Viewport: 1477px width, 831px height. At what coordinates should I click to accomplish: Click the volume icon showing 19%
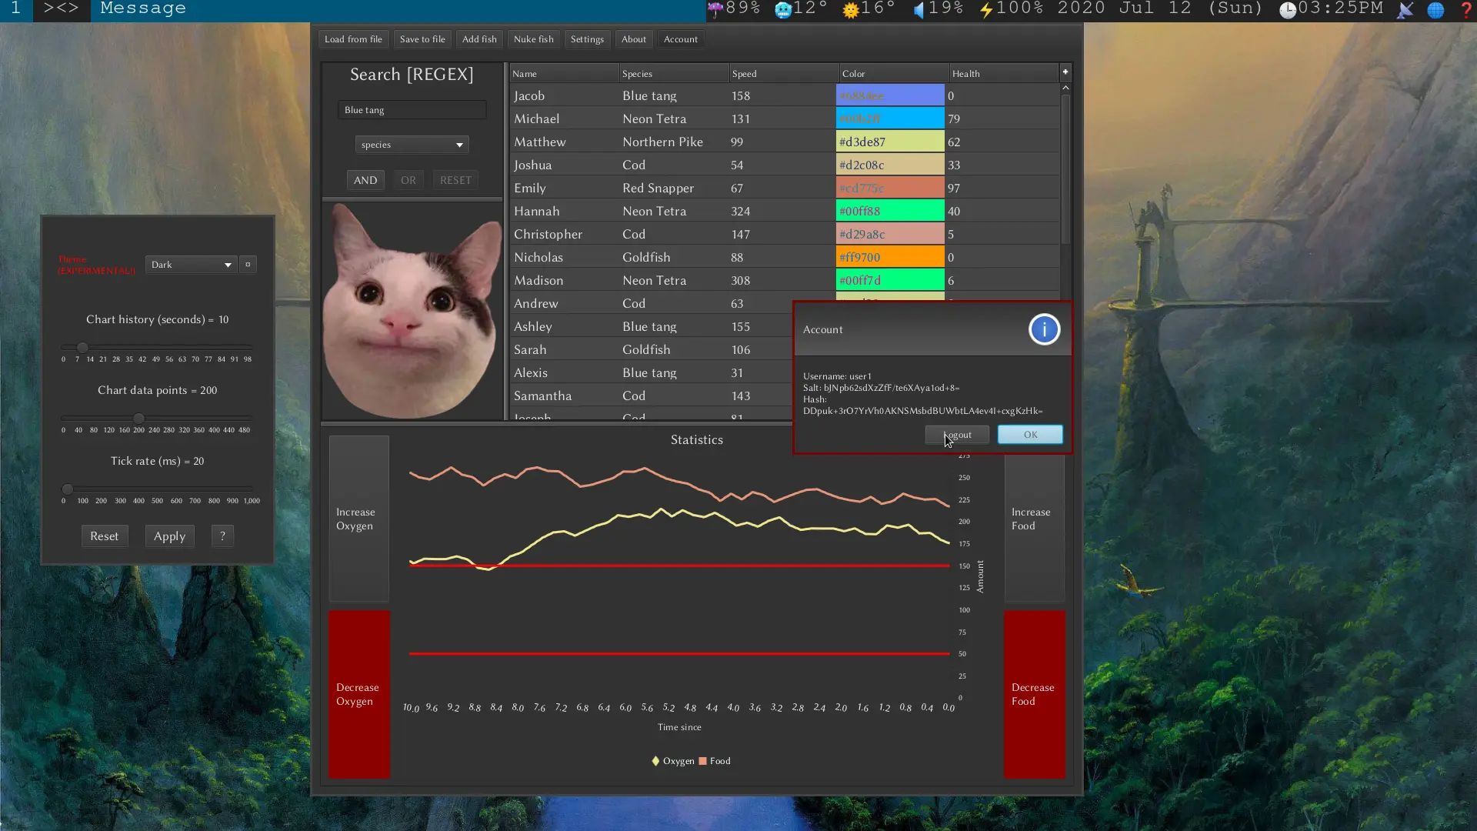point(920,9)
